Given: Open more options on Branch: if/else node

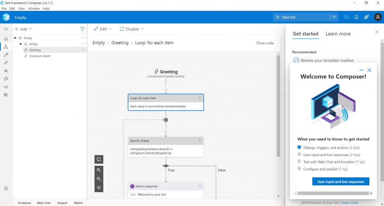Looking at the screenshot, I should click(200, 141).
